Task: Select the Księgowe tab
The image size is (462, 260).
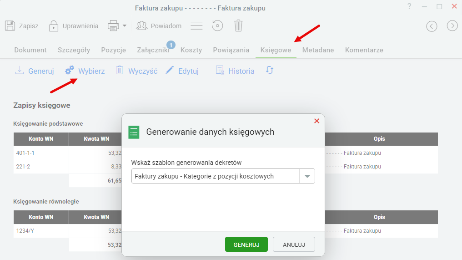Action: (x=276, y=50)
